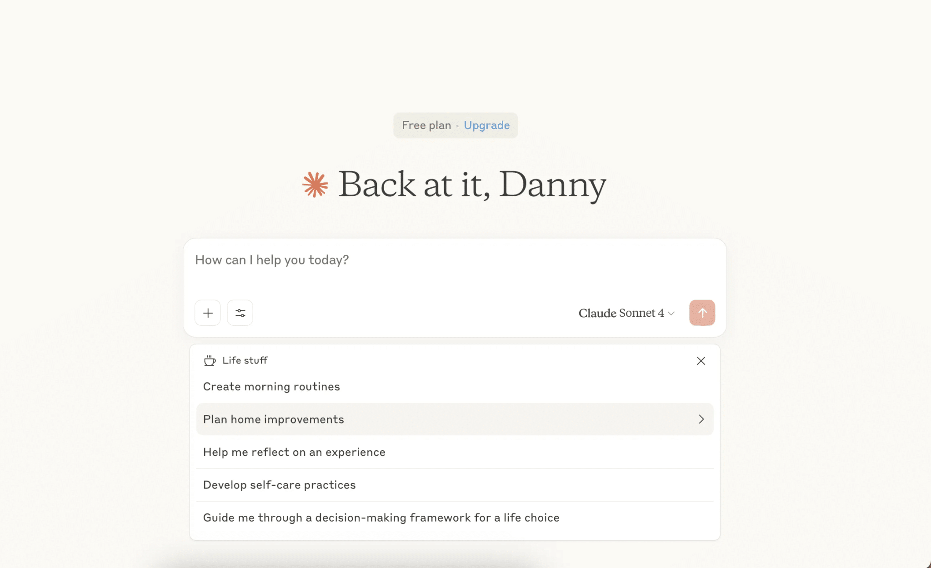Screen dimensions: 931x568
Task: Pick the decision-making framework suggestion
Action: (x=381, y=517)
